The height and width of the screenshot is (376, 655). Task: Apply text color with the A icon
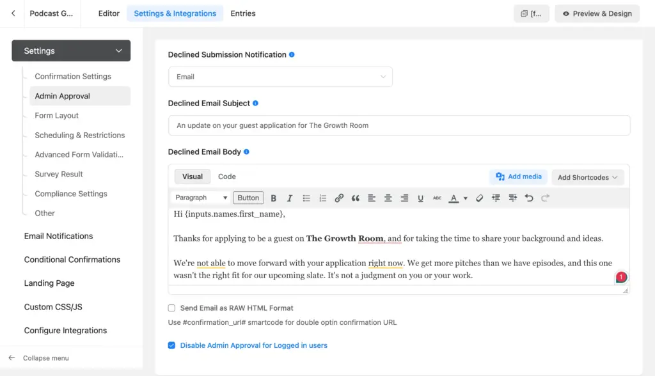(454, 198)
